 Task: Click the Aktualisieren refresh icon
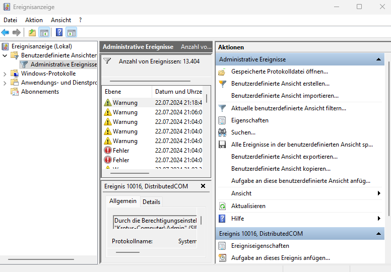[x=222, y=206]
